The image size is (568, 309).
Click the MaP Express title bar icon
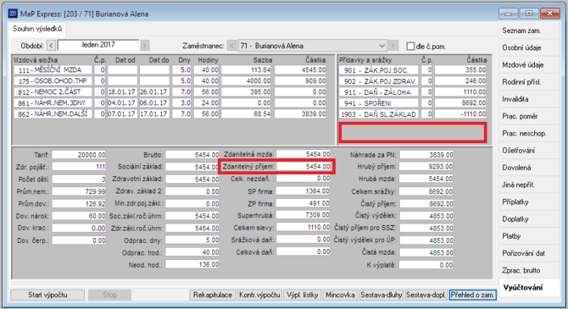coord(13,14)
